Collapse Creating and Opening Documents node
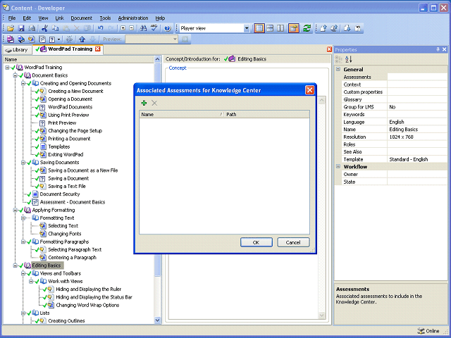Screen dimensions: 451x338 click(x=23, y=83)
